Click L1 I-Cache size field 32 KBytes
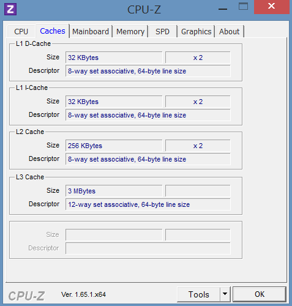292x306 pixels. 114,102
